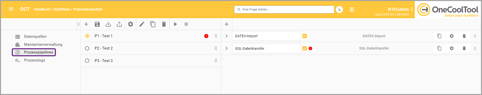Click red error icon next to SQL-Datentransfer
The image size is (482, 95).
311,48
